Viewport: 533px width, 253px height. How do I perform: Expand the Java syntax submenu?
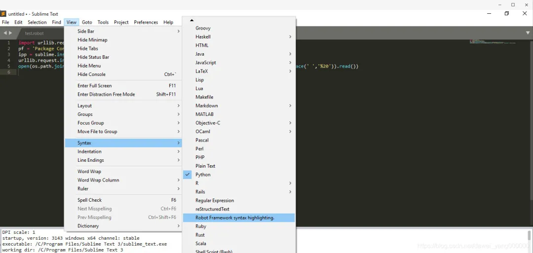[239, 54]
